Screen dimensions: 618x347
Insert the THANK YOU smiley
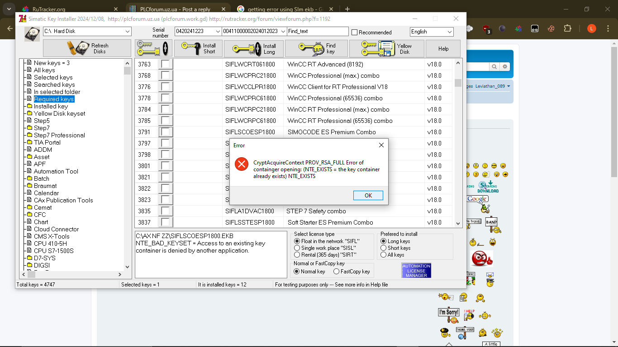point(465,332)
